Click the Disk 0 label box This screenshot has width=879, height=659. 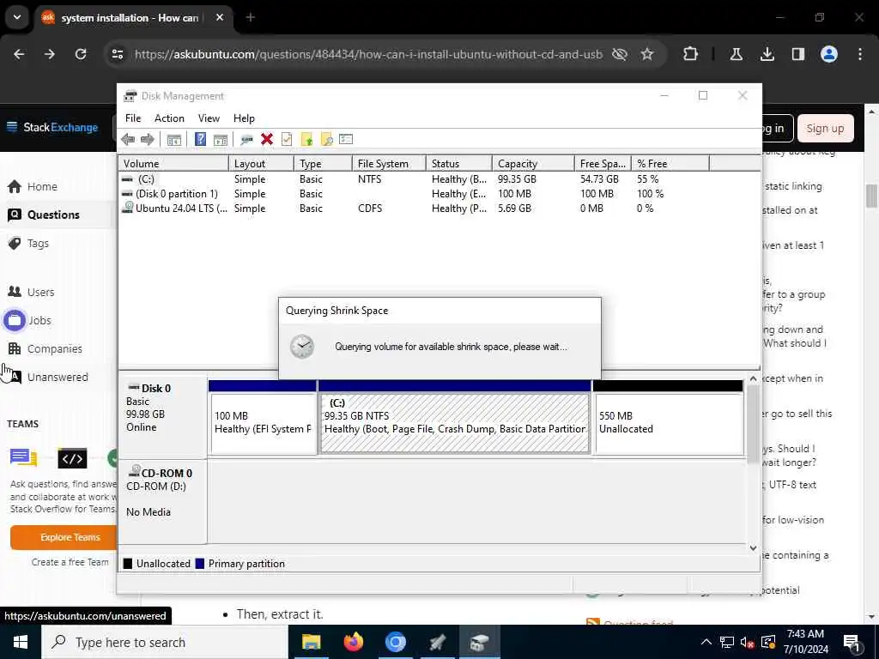(162, 418)
